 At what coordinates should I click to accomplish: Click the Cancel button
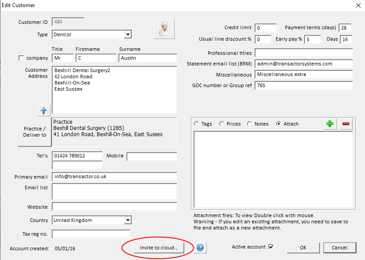pyautogui.click(x=340, y=247)
